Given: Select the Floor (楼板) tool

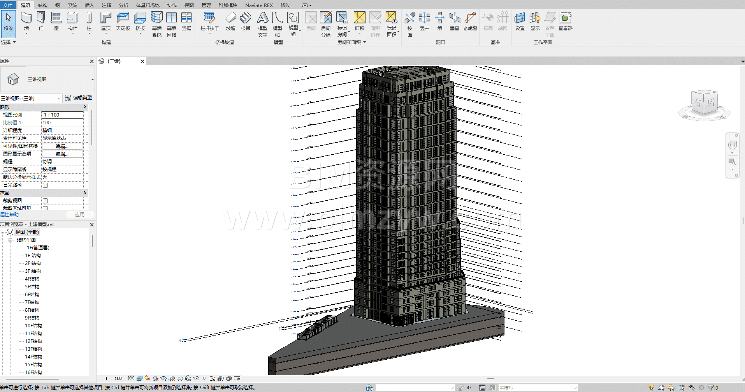Looking at the screenshot, I should (x=140, y=21).
